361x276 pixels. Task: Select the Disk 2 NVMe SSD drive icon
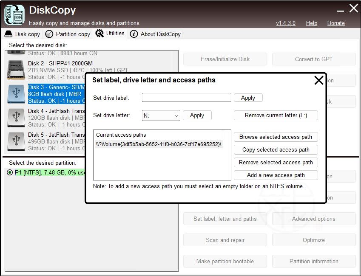[16, 70]
